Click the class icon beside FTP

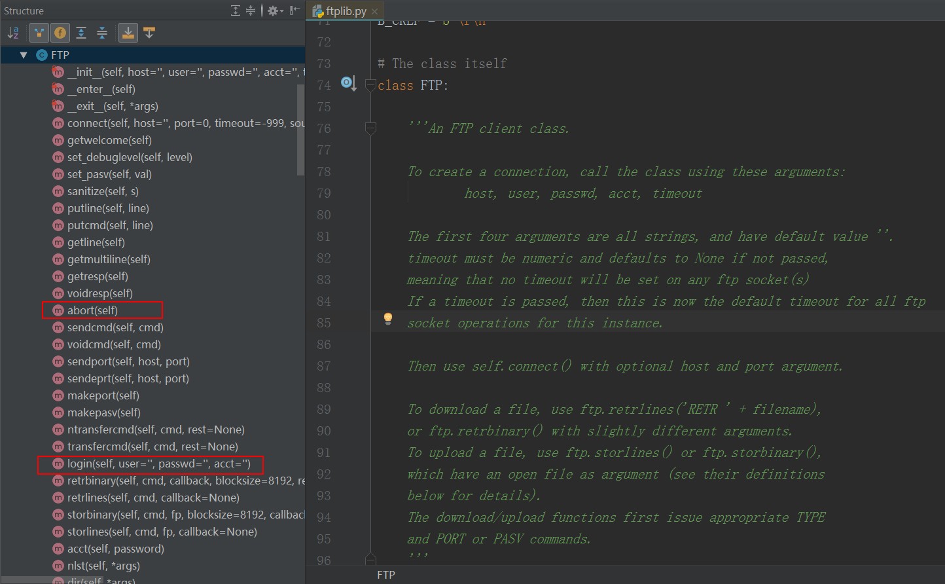(x=42, y=55)
